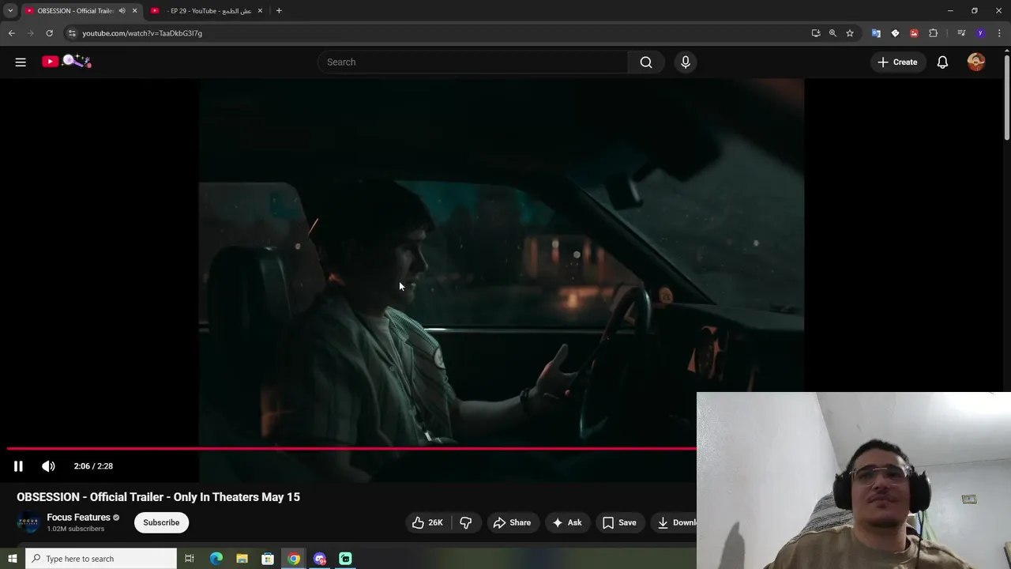Viewport: 1011px width, 569px height.
Task: Open the black diamond tag extension
Action: pos(895,33)
